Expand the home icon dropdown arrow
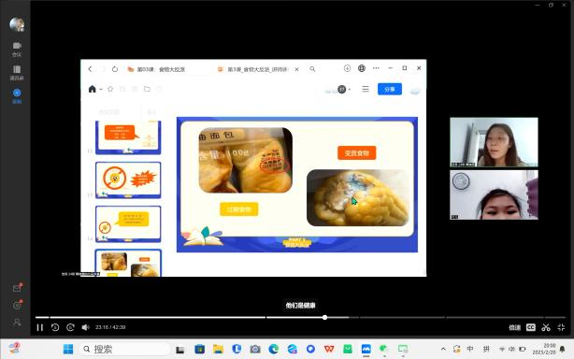 pos(101,89)
